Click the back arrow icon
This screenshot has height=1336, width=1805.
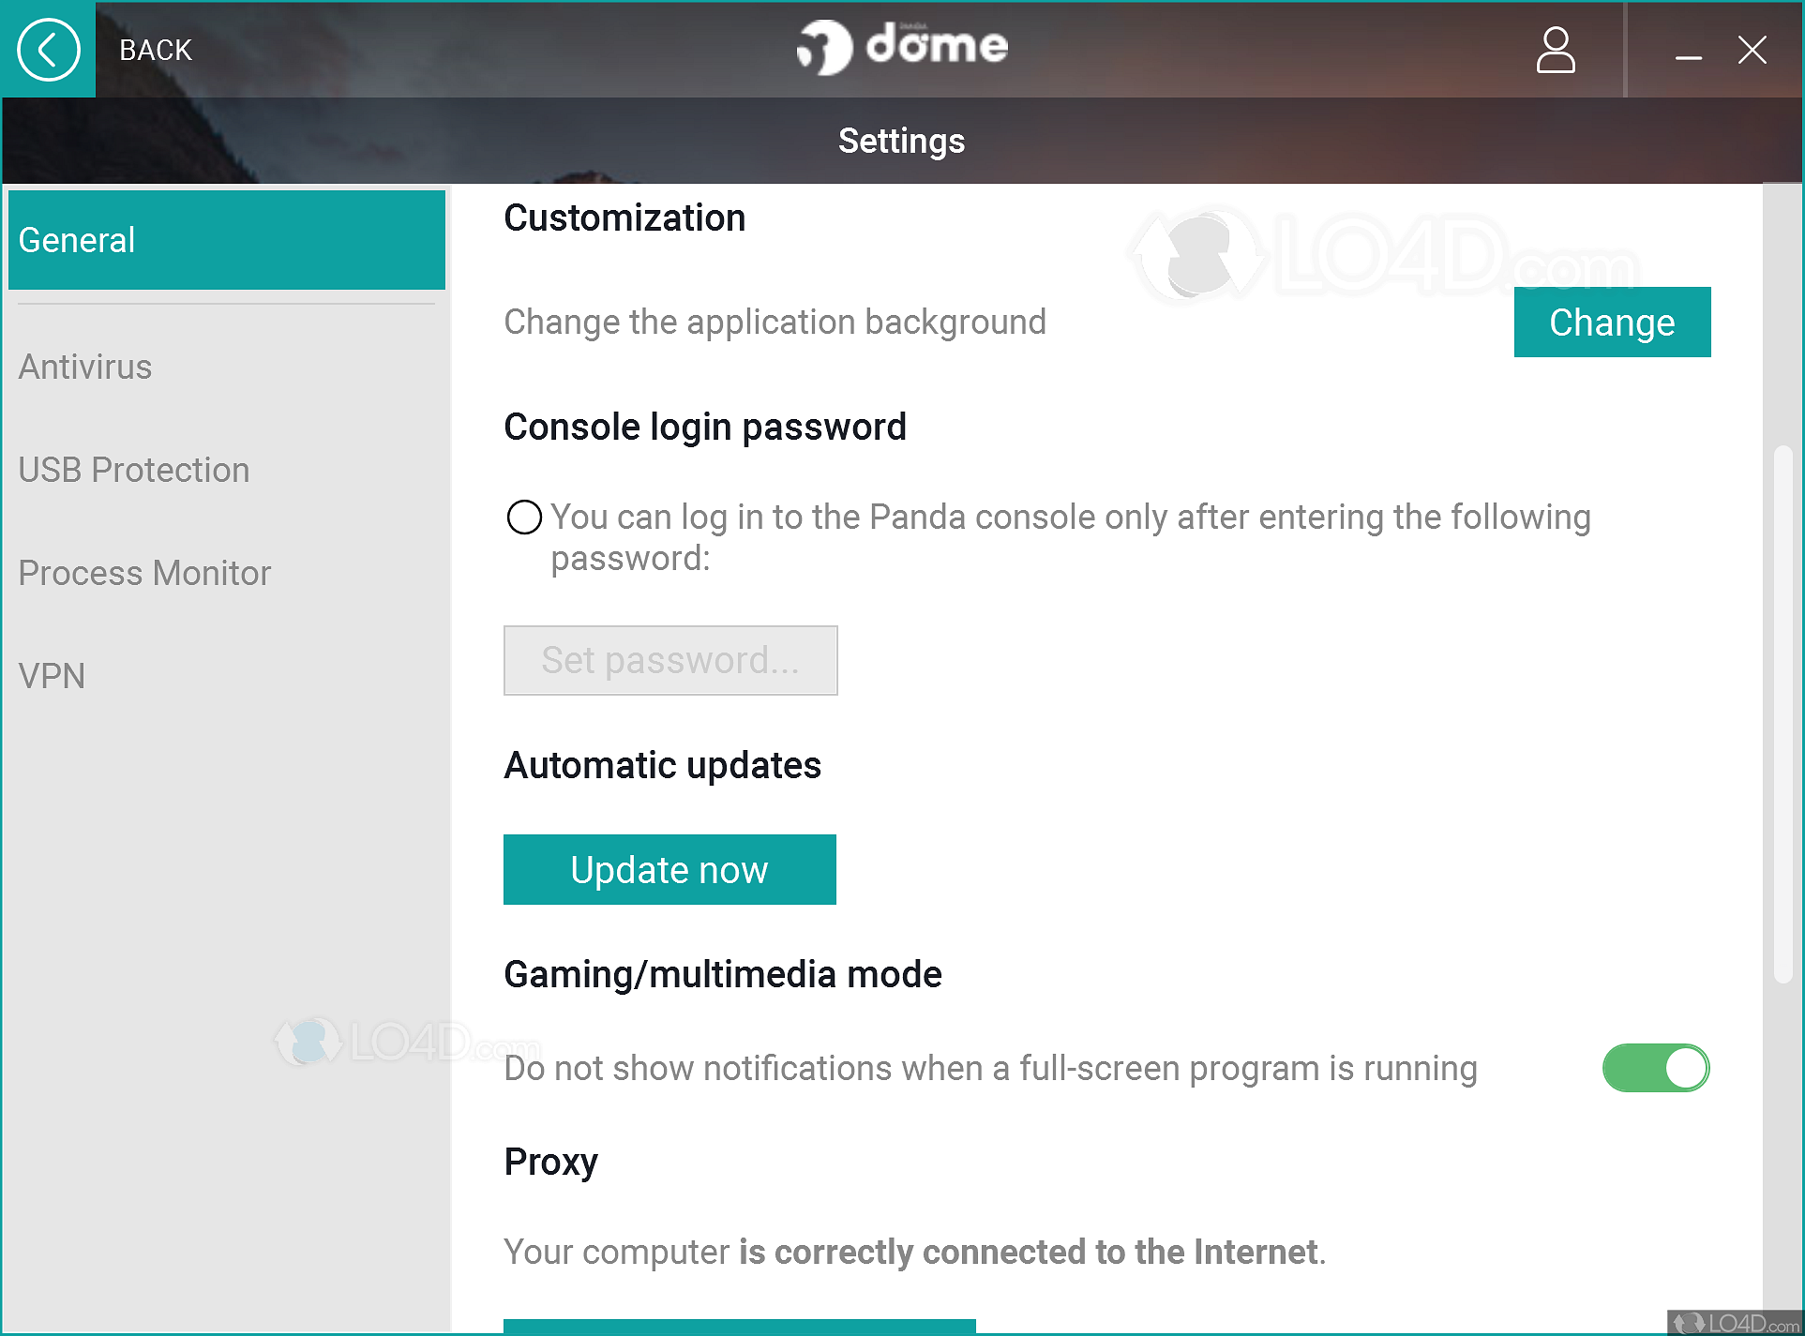(x=48, y=50)
